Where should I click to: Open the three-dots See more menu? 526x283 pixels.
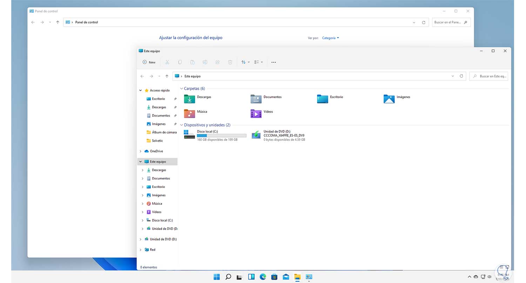[274, 62]
